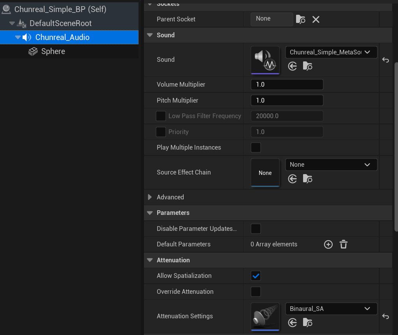Enable Play Multiple Instances
Screen dimensions: 398x335
(256, 148)
